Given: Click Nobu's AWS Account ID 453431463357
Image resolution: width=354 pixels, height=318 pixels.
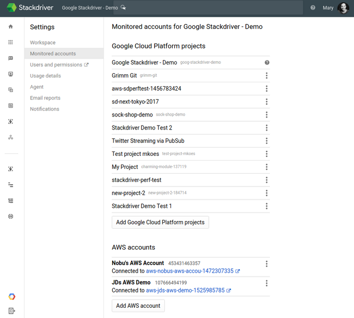Looking at the screenshot, I should tap(184, 263).
